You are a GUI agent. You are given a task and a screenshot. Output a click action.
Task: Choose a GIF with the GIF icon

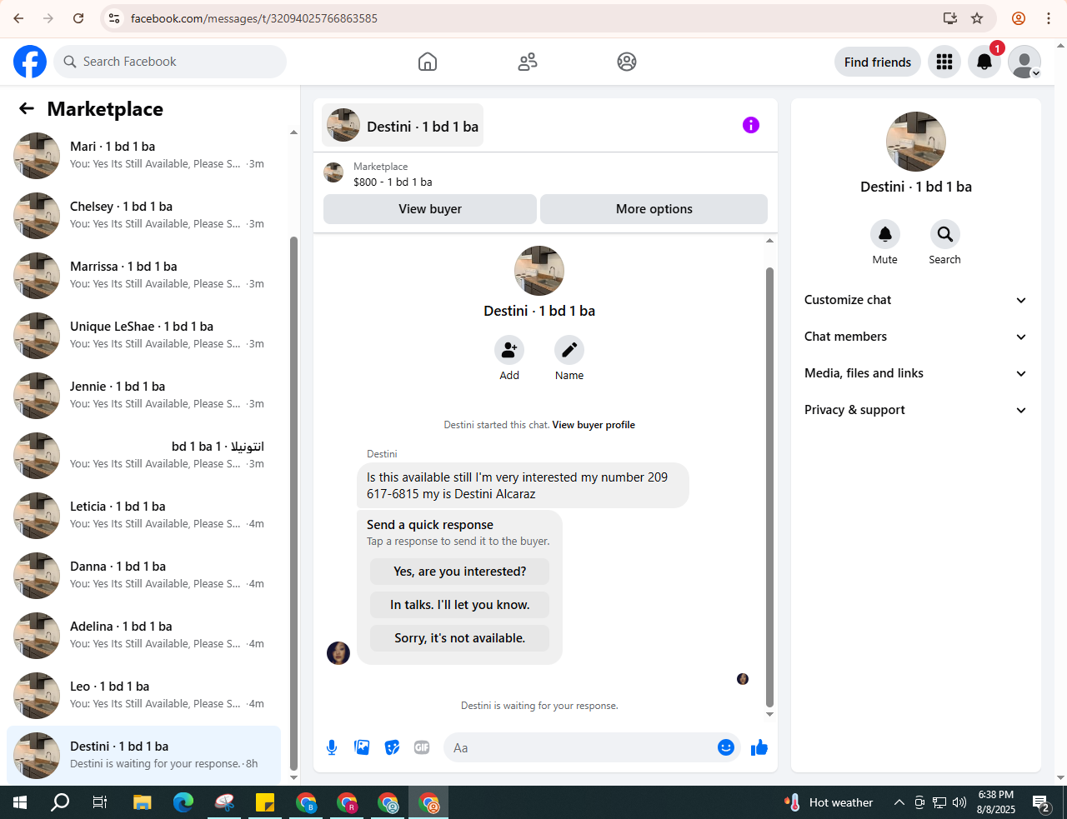pos(422,747)
